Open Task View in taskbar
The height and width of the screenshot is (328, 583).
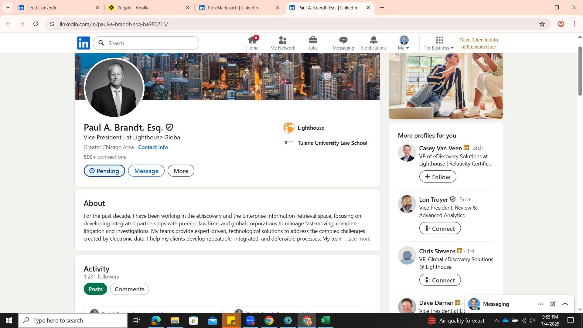tap(137, 320)
